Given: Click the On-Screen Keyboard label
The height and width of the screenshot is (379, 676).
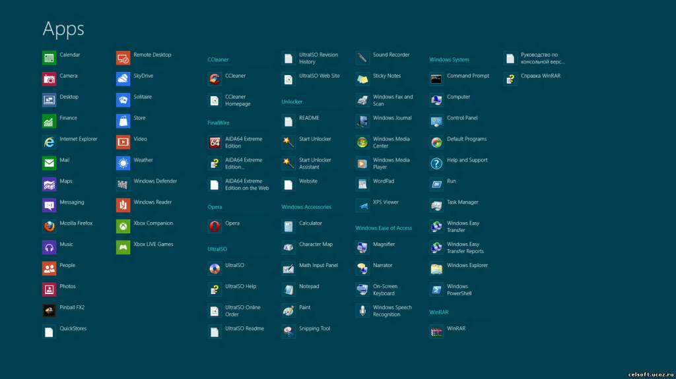Looking at the screenshot, I should [x=385, y=290].
